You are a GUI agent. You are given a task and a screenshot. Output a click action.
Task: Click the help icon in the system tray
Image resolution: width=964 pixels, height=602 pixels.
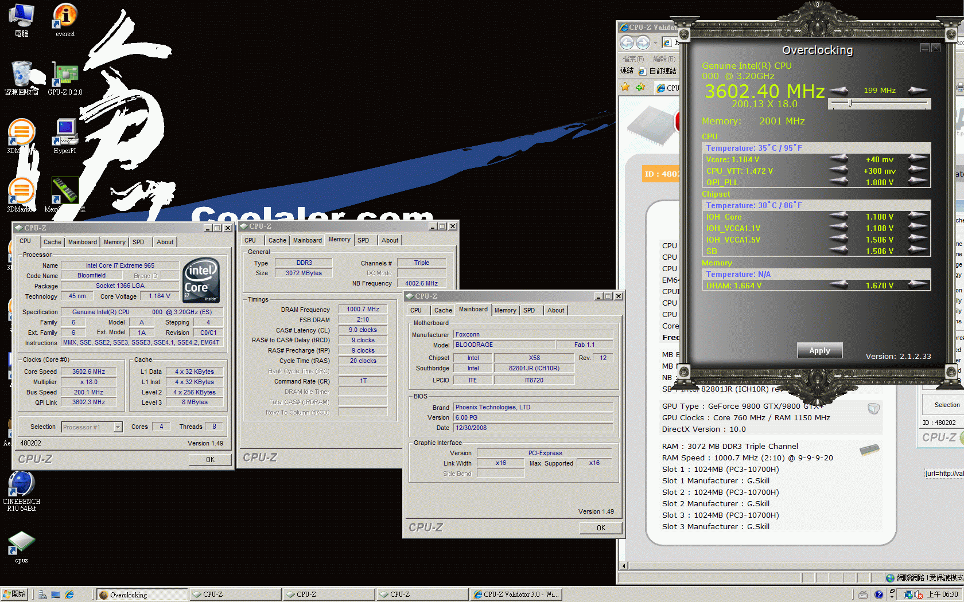tap(879, 595)
